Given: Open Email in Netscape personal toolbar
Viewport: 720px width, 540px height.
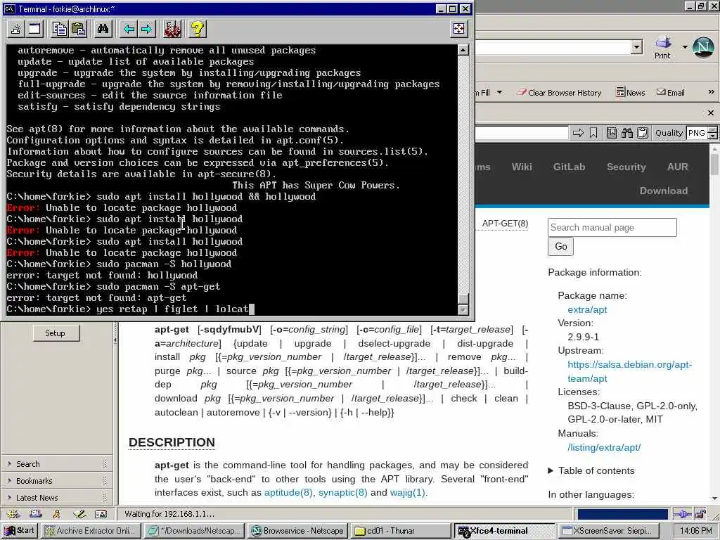Looking at the screenshot, I should point(671,93).
